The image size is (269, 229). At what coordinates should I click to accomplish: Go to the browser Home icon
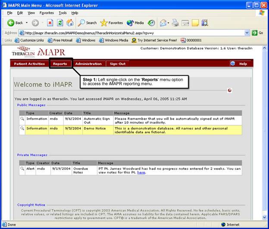[x=70, y=22]
